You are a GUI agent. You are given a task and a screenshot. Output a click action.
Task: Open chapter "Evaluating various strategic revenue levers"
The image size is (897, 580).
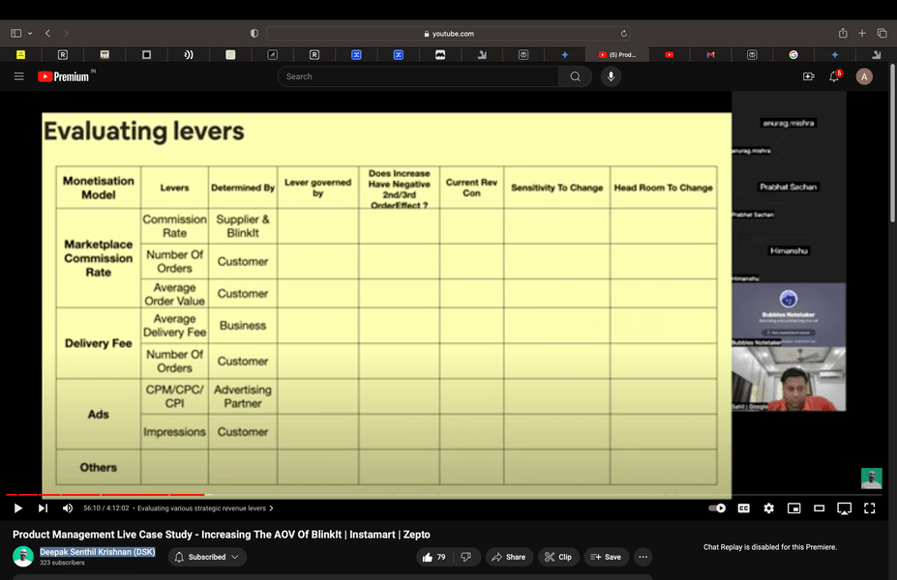201,508
